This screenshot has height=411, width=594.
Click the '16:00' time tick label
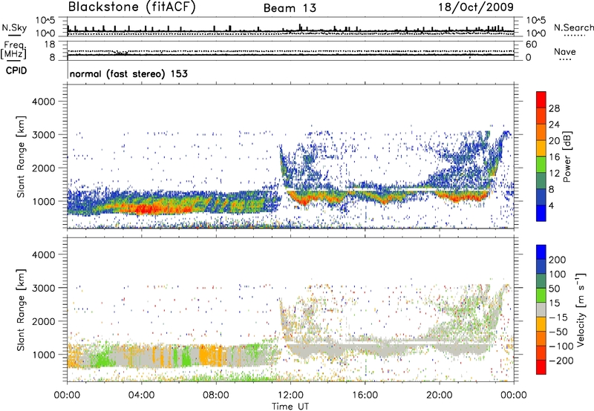pos(365,395)
